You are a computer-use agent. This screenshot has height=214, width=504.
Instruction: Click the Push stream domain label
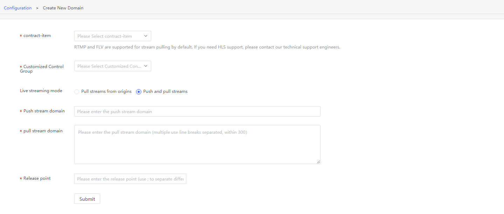(x=44, y=111)
